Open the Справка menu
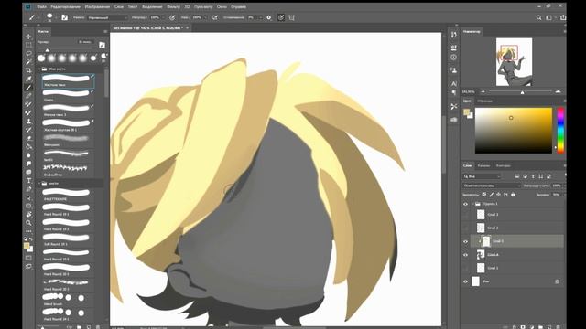The height and width of the screenshot is (329, 586). tap(238, 6)
